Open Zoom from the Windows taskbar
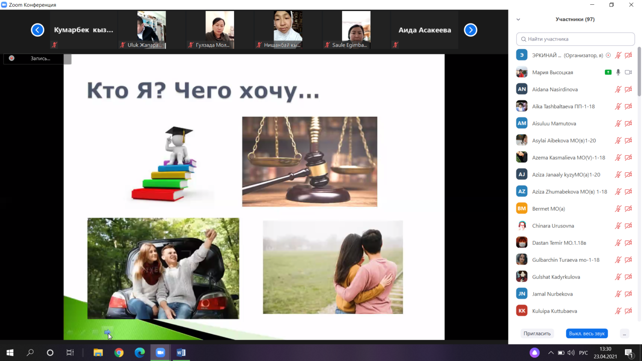The image size is (642, 361). click(160, 352)
